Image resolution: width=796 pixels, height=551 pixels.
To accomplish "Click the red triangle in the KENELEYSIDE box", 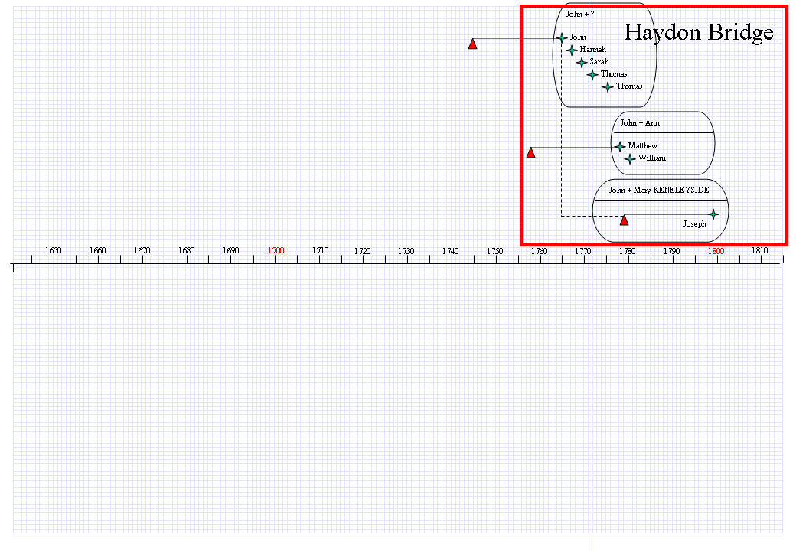I will click(625, 220).
